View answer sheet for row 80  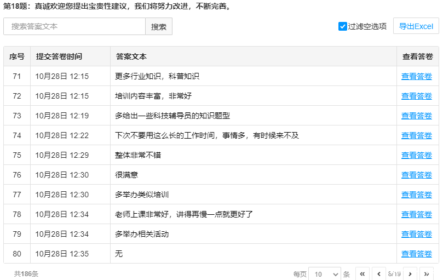point(416,254)
